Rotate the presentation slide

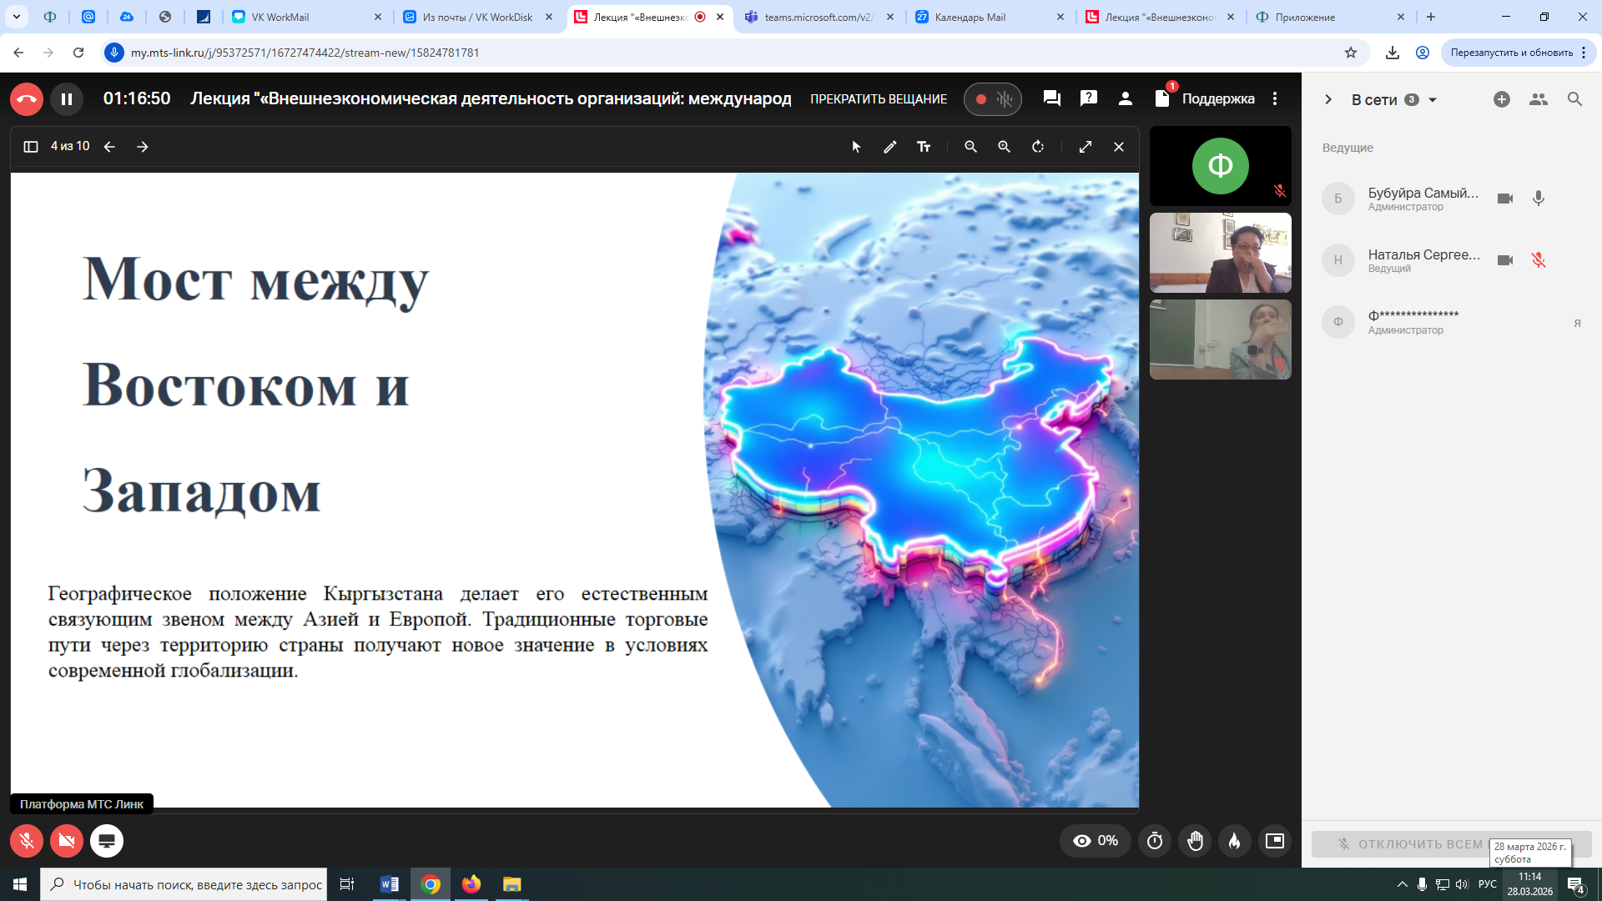click(x=1038, y=147)
